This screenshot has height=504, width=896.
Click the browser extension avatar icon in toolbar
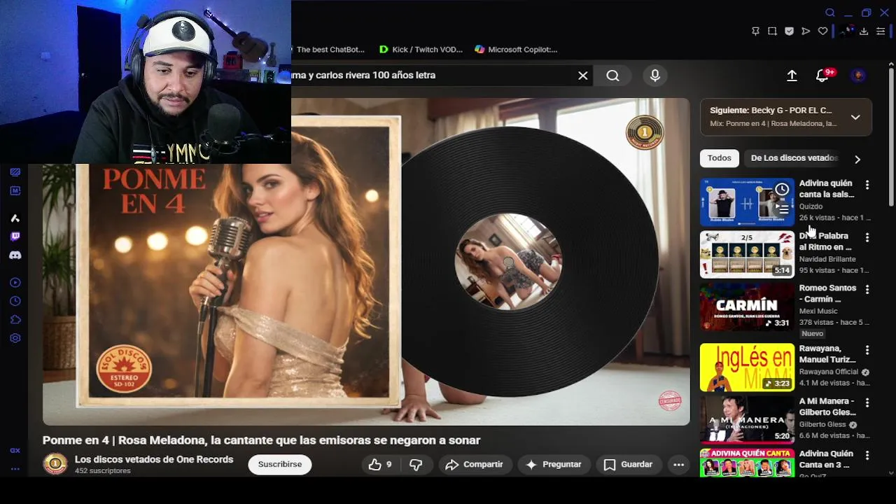tap(848, 31)
